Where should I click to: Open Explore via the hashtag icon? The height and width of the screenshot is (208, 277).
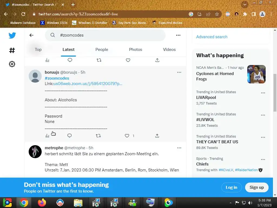click(12, 50)
